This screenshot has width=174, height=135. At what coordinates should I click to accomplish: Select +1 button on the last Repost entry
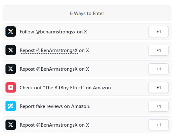159,125
